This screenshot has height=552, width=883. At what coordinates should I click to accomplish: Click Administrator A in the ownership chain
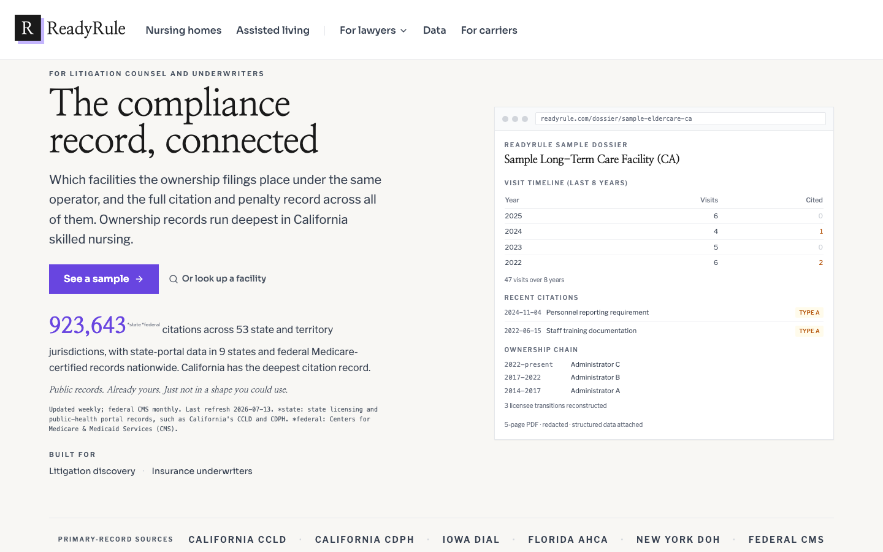pyautogui.click(x=595, y=391)
